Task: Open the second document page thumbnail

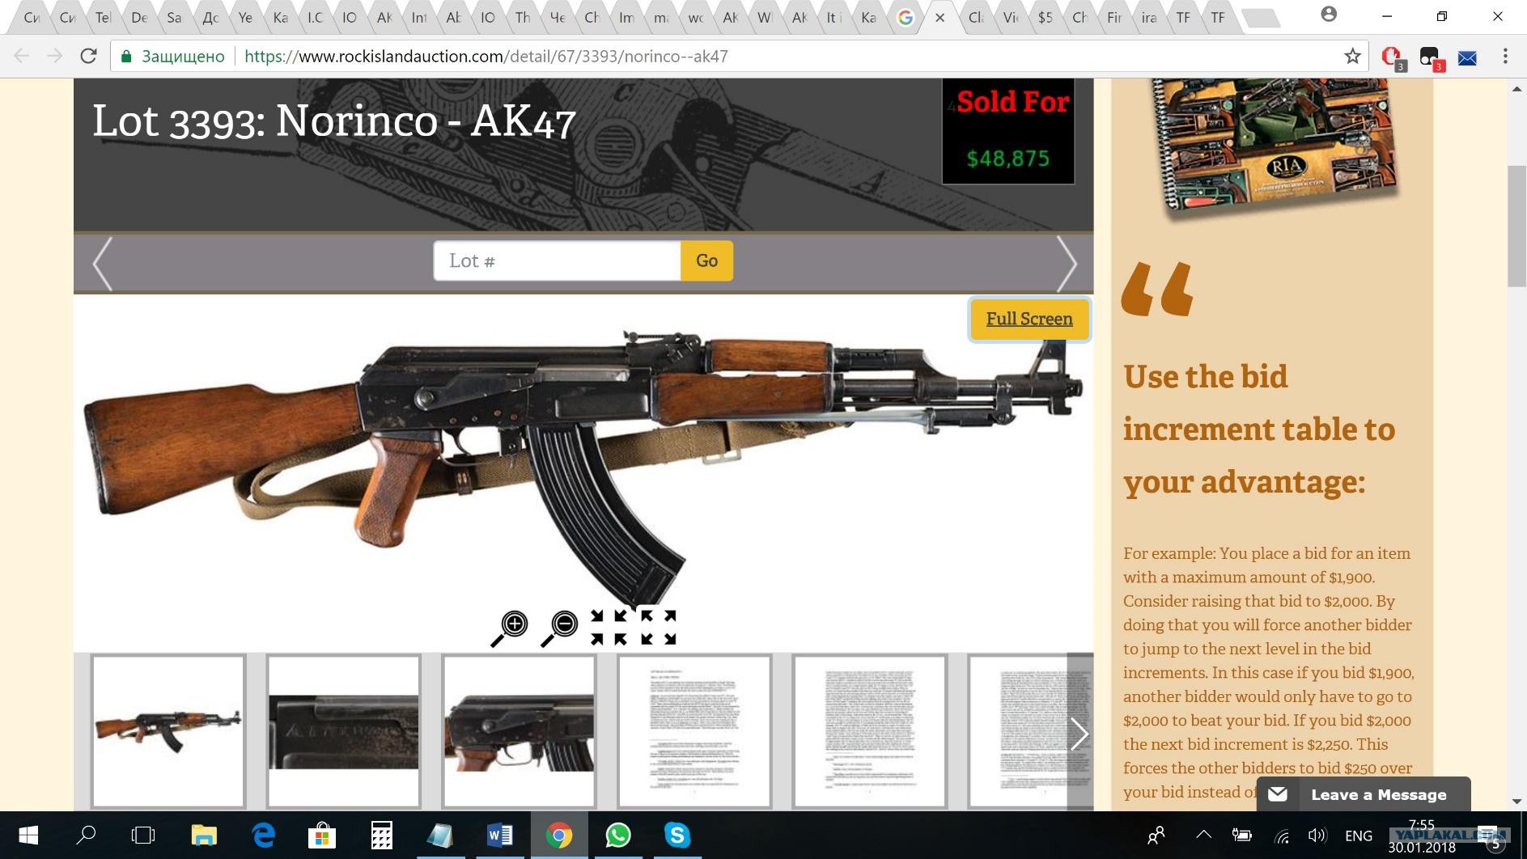Action: coord(870,731)
